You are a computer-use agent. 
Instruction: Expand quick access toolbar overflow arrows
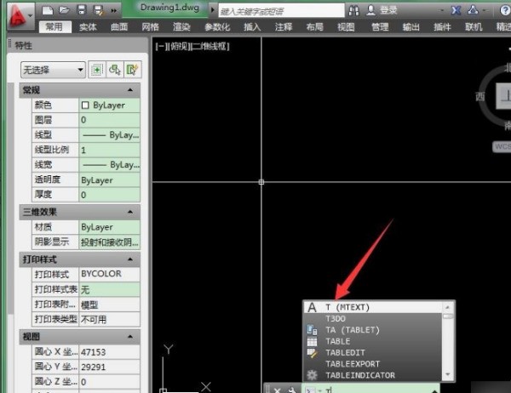[x=114, y=11]
